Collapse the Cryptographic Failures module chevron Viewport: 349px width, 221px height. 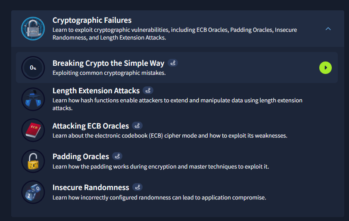click(328, 29)
